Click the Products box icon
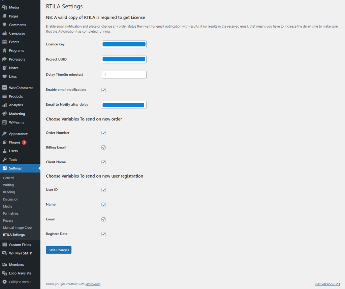Viewport: 345px width, 289px height. coord(4,96)
